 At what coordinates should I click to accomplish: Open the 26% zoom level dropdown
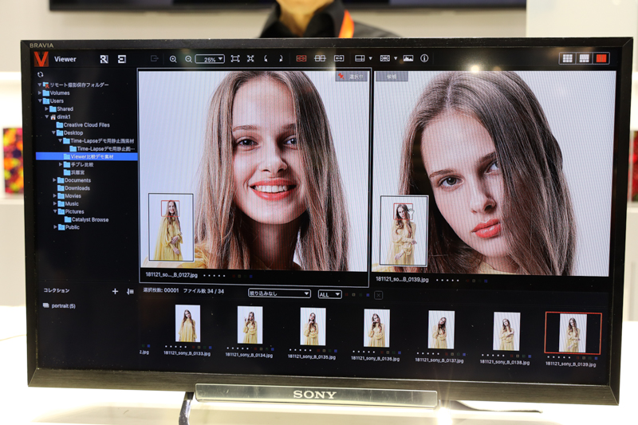point(210,59)
